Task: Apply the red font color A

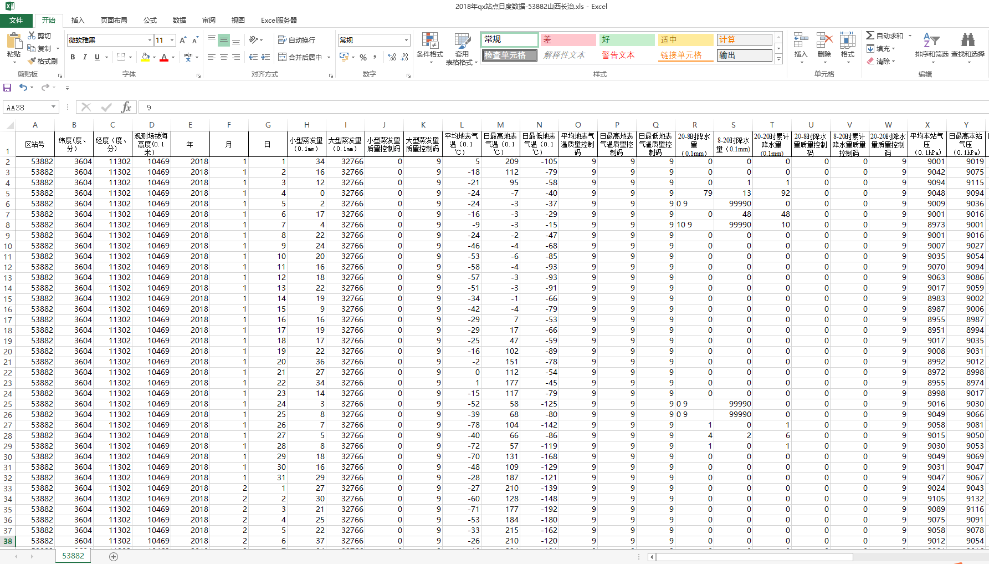Action: (x=164, y=57)
